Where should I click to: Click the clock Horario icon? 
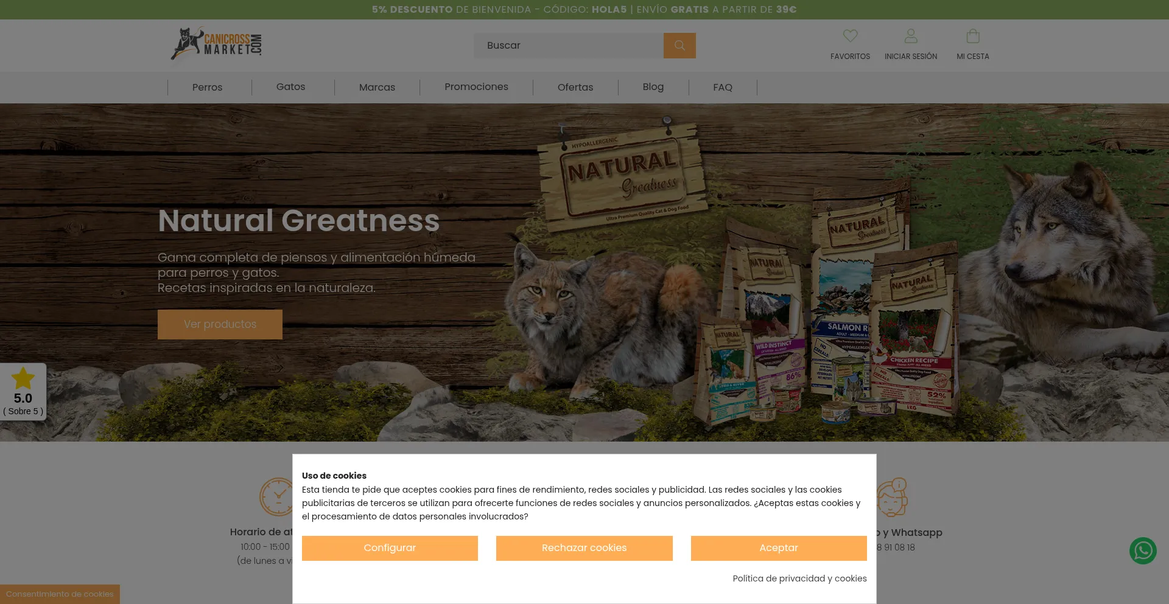277,497
